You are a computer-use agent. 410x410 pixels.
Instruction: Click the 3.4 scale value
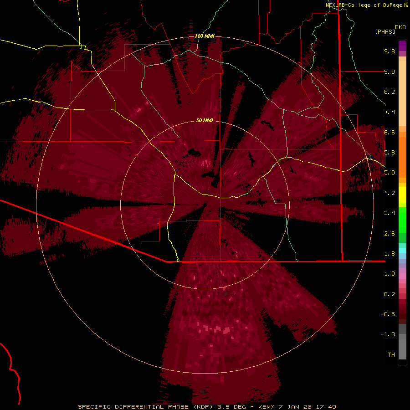389,213
